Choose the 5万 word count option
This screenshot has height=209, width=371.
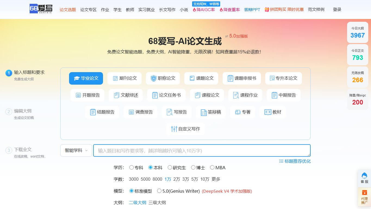195,179
